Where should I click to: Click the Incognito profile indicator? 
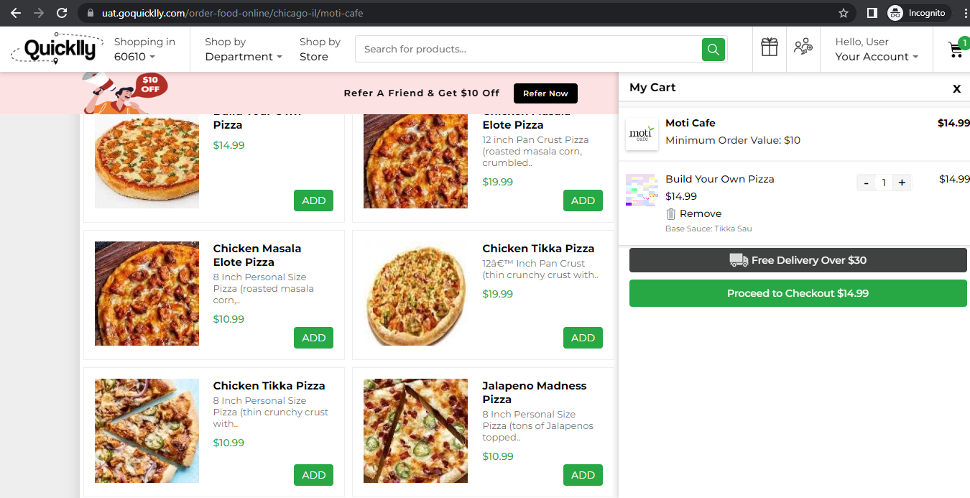pyautogui.click(x=918, y=13)
